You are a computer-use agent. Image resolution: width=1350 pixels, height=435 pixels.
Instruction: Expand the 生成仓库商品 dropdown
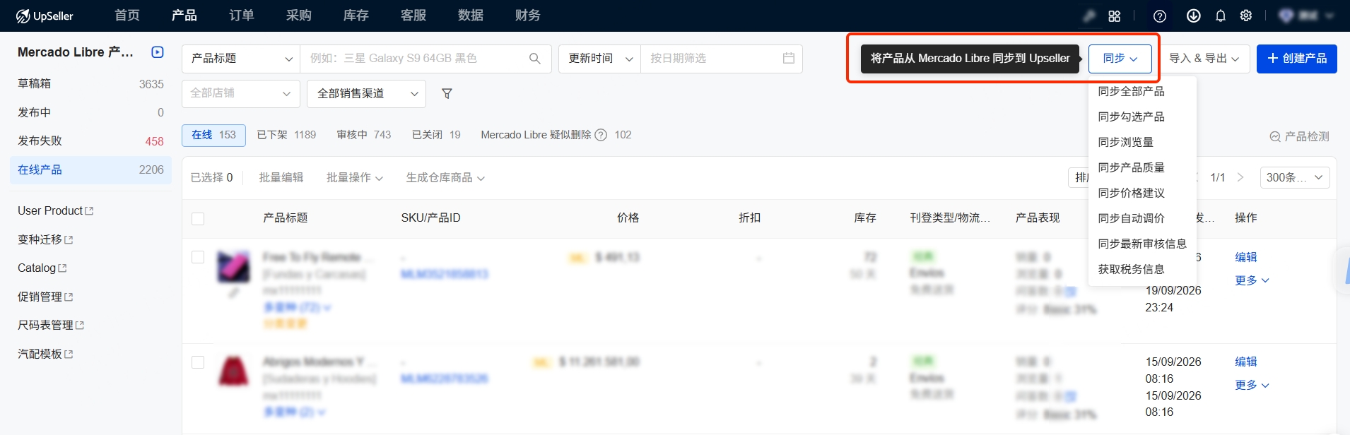click(445, 178)
